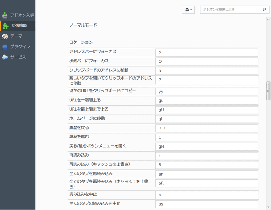Click the label 読み込みを中止
The image size is (271, 210).
point(83,194)
